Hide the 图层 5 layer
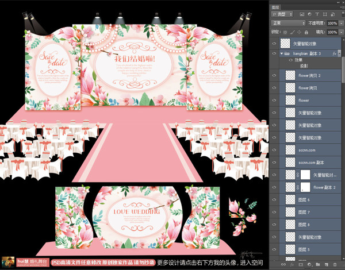 point(274,249)
